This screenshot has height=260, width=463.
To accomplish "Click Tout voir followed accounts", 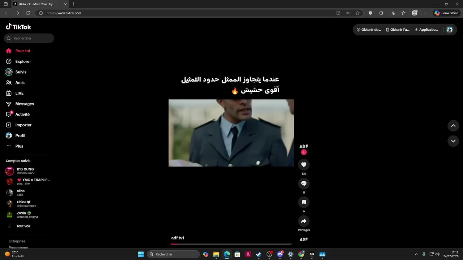I will pos(23,226).
